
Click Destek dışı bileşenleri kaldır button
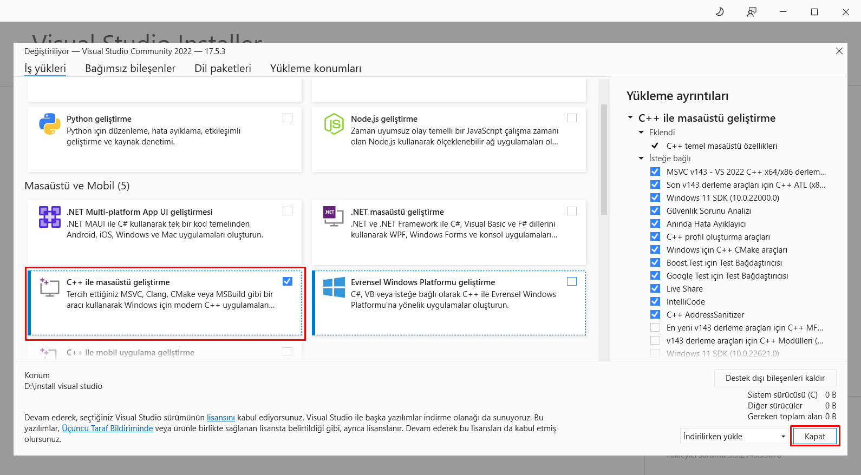click(x=775, y=378)
